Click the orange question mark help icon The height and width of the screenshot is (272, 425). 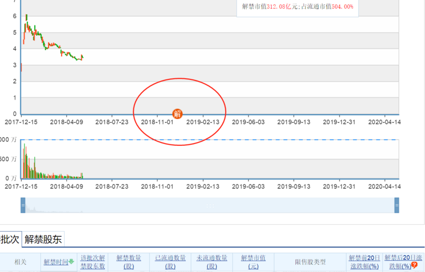point(415,265)
